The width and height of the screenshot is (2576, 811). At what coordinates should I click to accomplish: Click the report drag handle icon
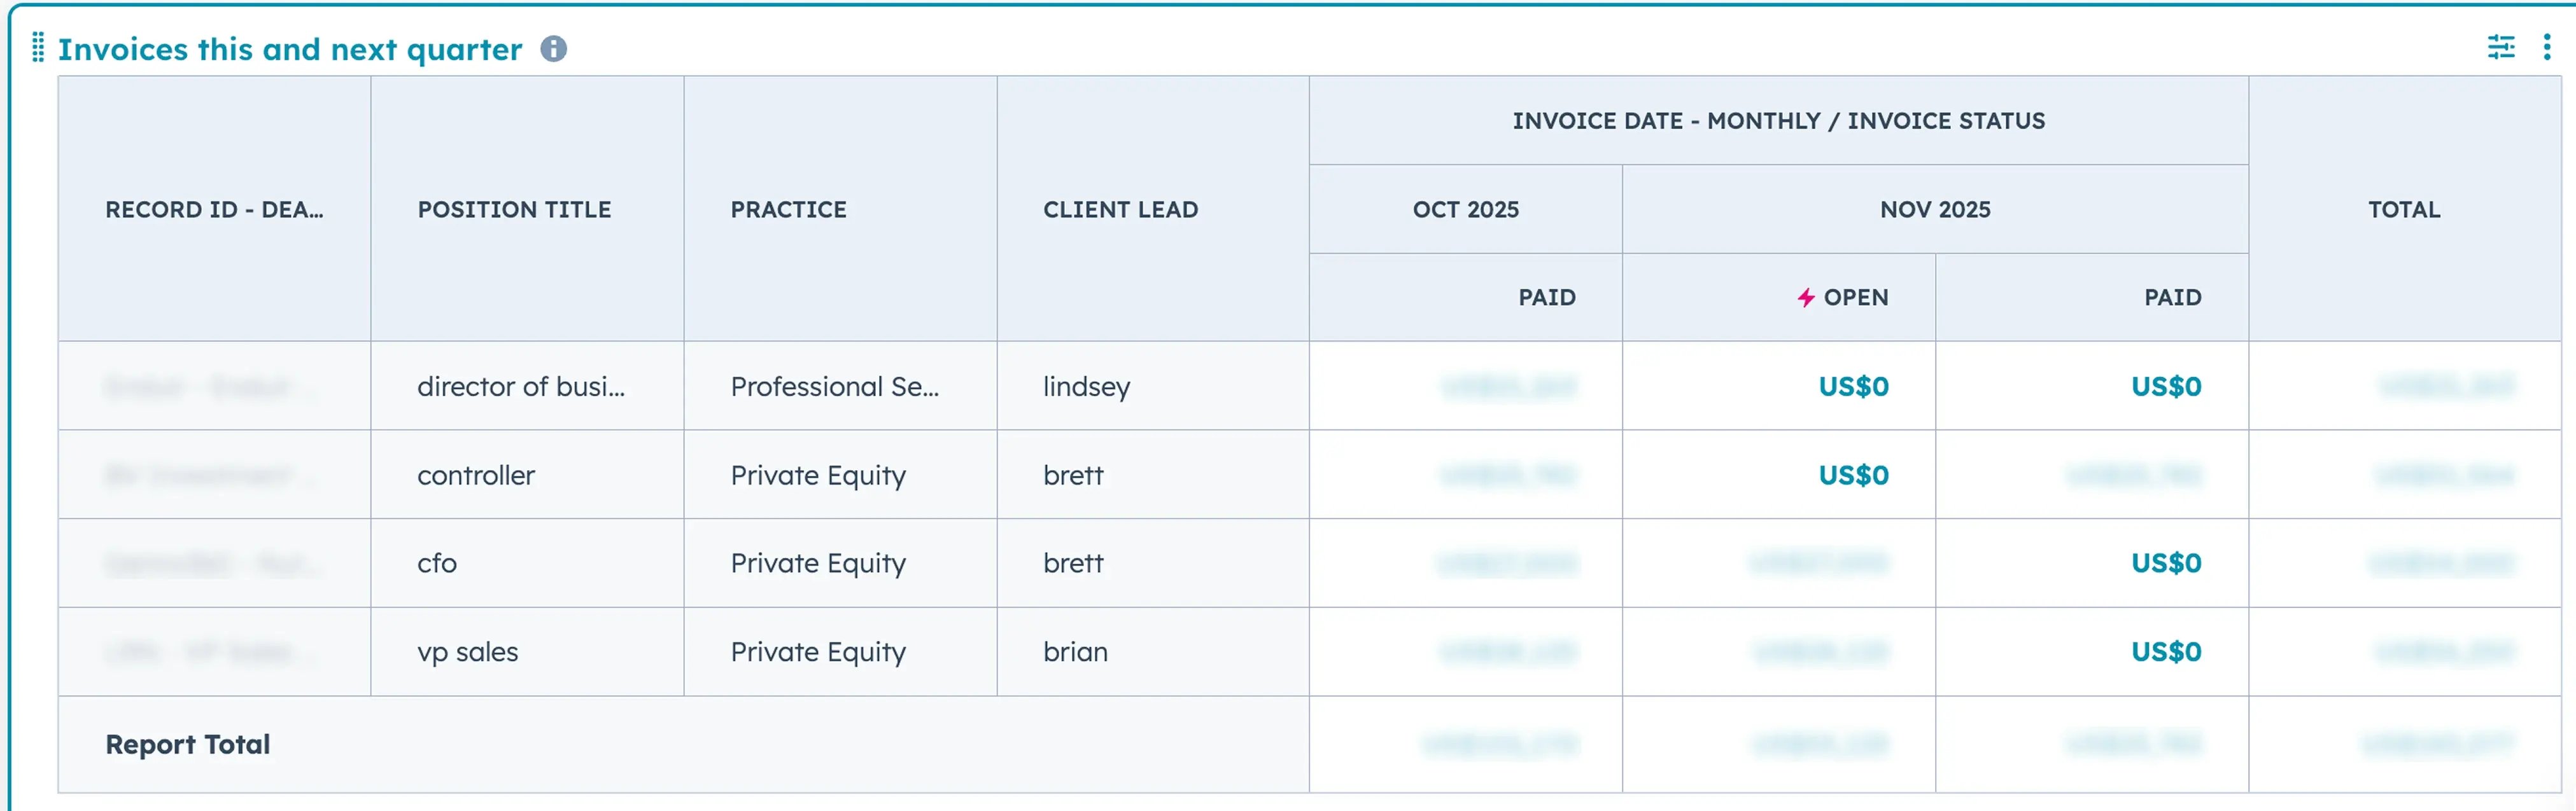click(x=38, y=47)
